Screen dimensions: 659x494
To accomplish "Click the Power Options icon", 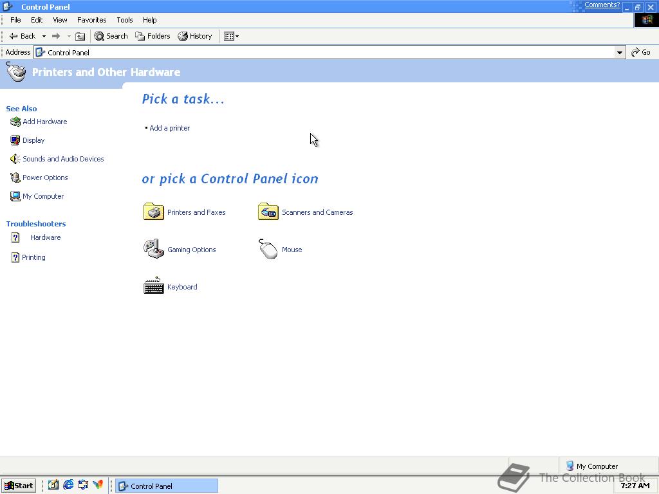I will point(15,178).
